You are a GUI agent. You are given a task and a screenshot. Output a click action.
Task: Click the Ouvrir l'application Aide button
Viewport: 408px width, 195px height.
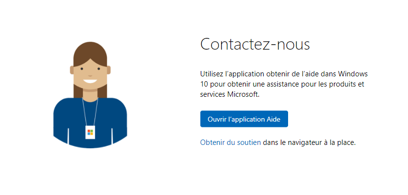tap(244, 119)
